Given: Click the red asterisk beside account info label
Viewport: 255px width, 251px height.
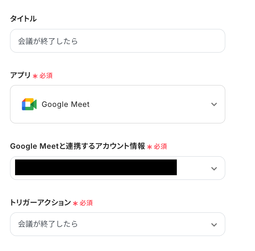Looking at the screenshot, I should (x=150, y=147).
